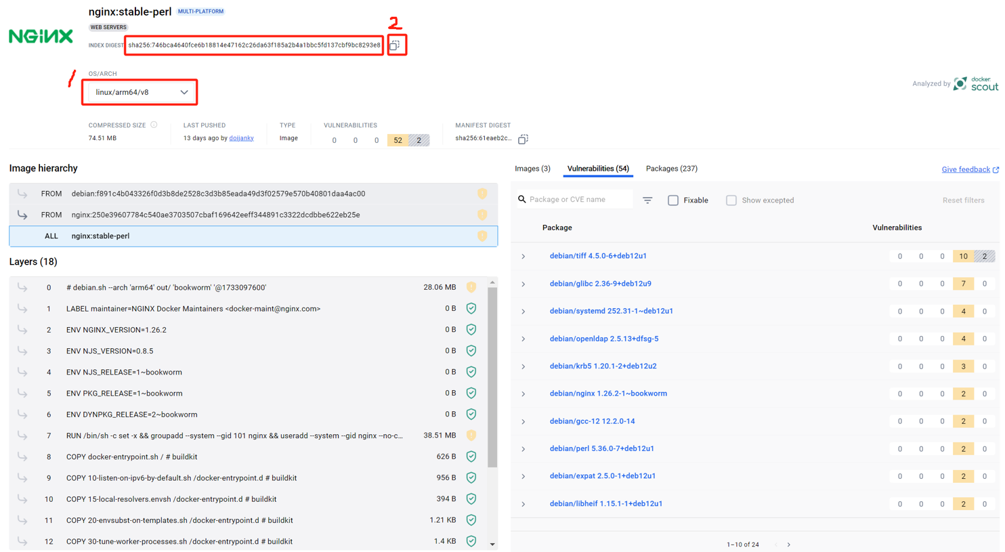1005x552 pixels.
Task: Expand the debian/nginx 1.26.2-1~bookworm row
Action: pos(523,394)
